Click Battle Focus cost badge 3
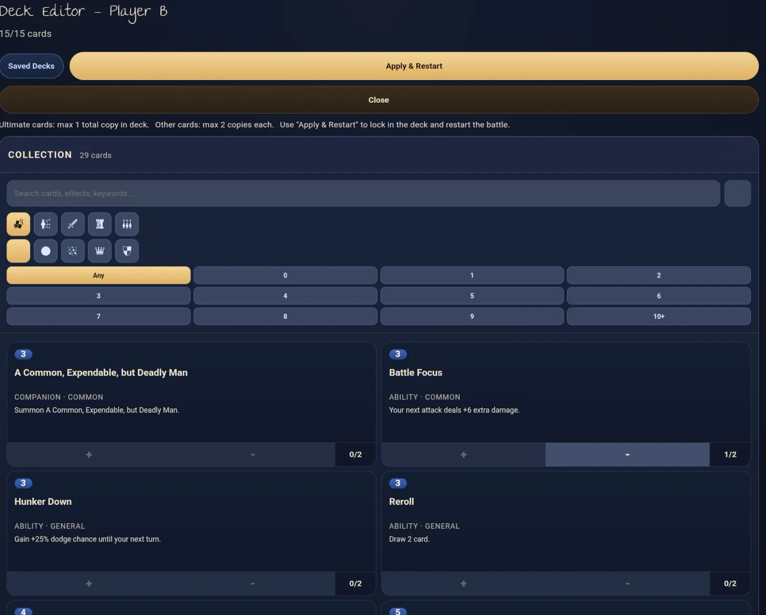Image resolution: width=766 pixels, height=615 pixels. point(398,354)
